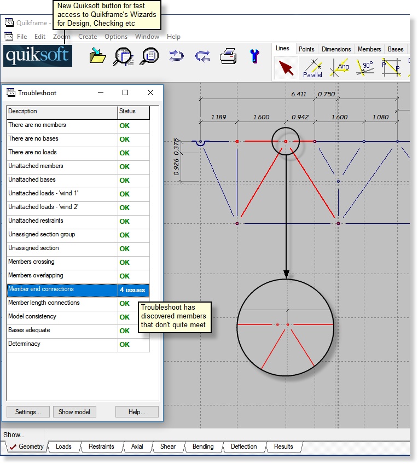The image size is (418, 464).
Task: Switch to the Bases tab
Action: (x=396, y=49)
